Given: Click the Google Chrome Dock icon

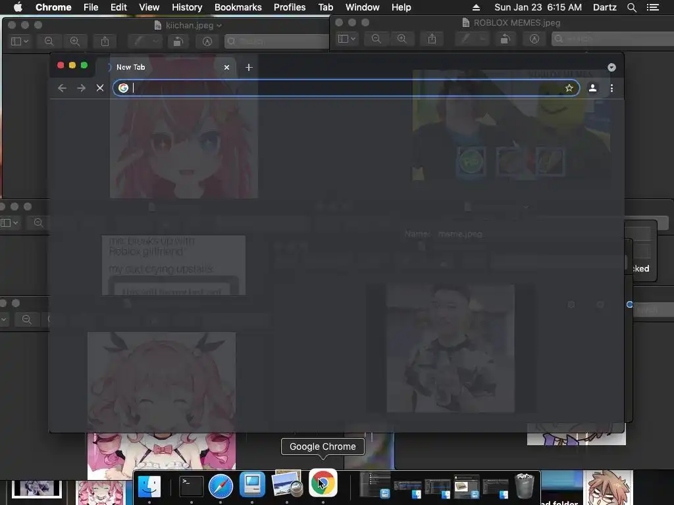Looking at the screenshot, I should pyautogui.click(x=323, y=483).
